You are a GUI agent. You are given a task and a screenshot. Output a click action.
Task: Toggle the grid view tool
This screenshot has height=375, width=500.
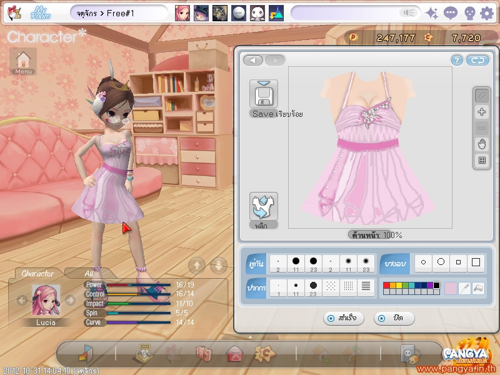[482, 161]
